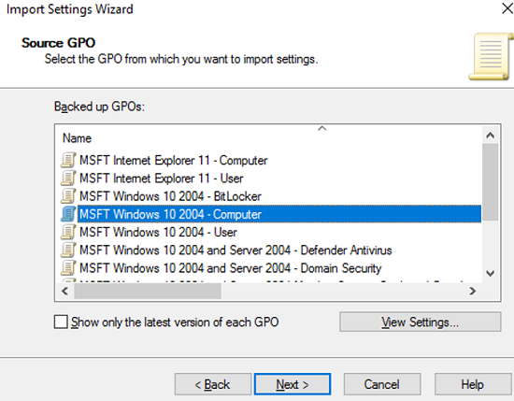
Task: Select MSFT Windows 10 2004 - Computer row
Action: [279, 214]
